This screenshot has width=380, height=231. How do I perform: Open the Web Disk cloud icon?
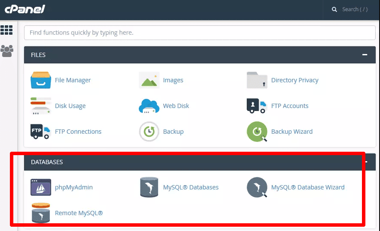pos(149,106)
